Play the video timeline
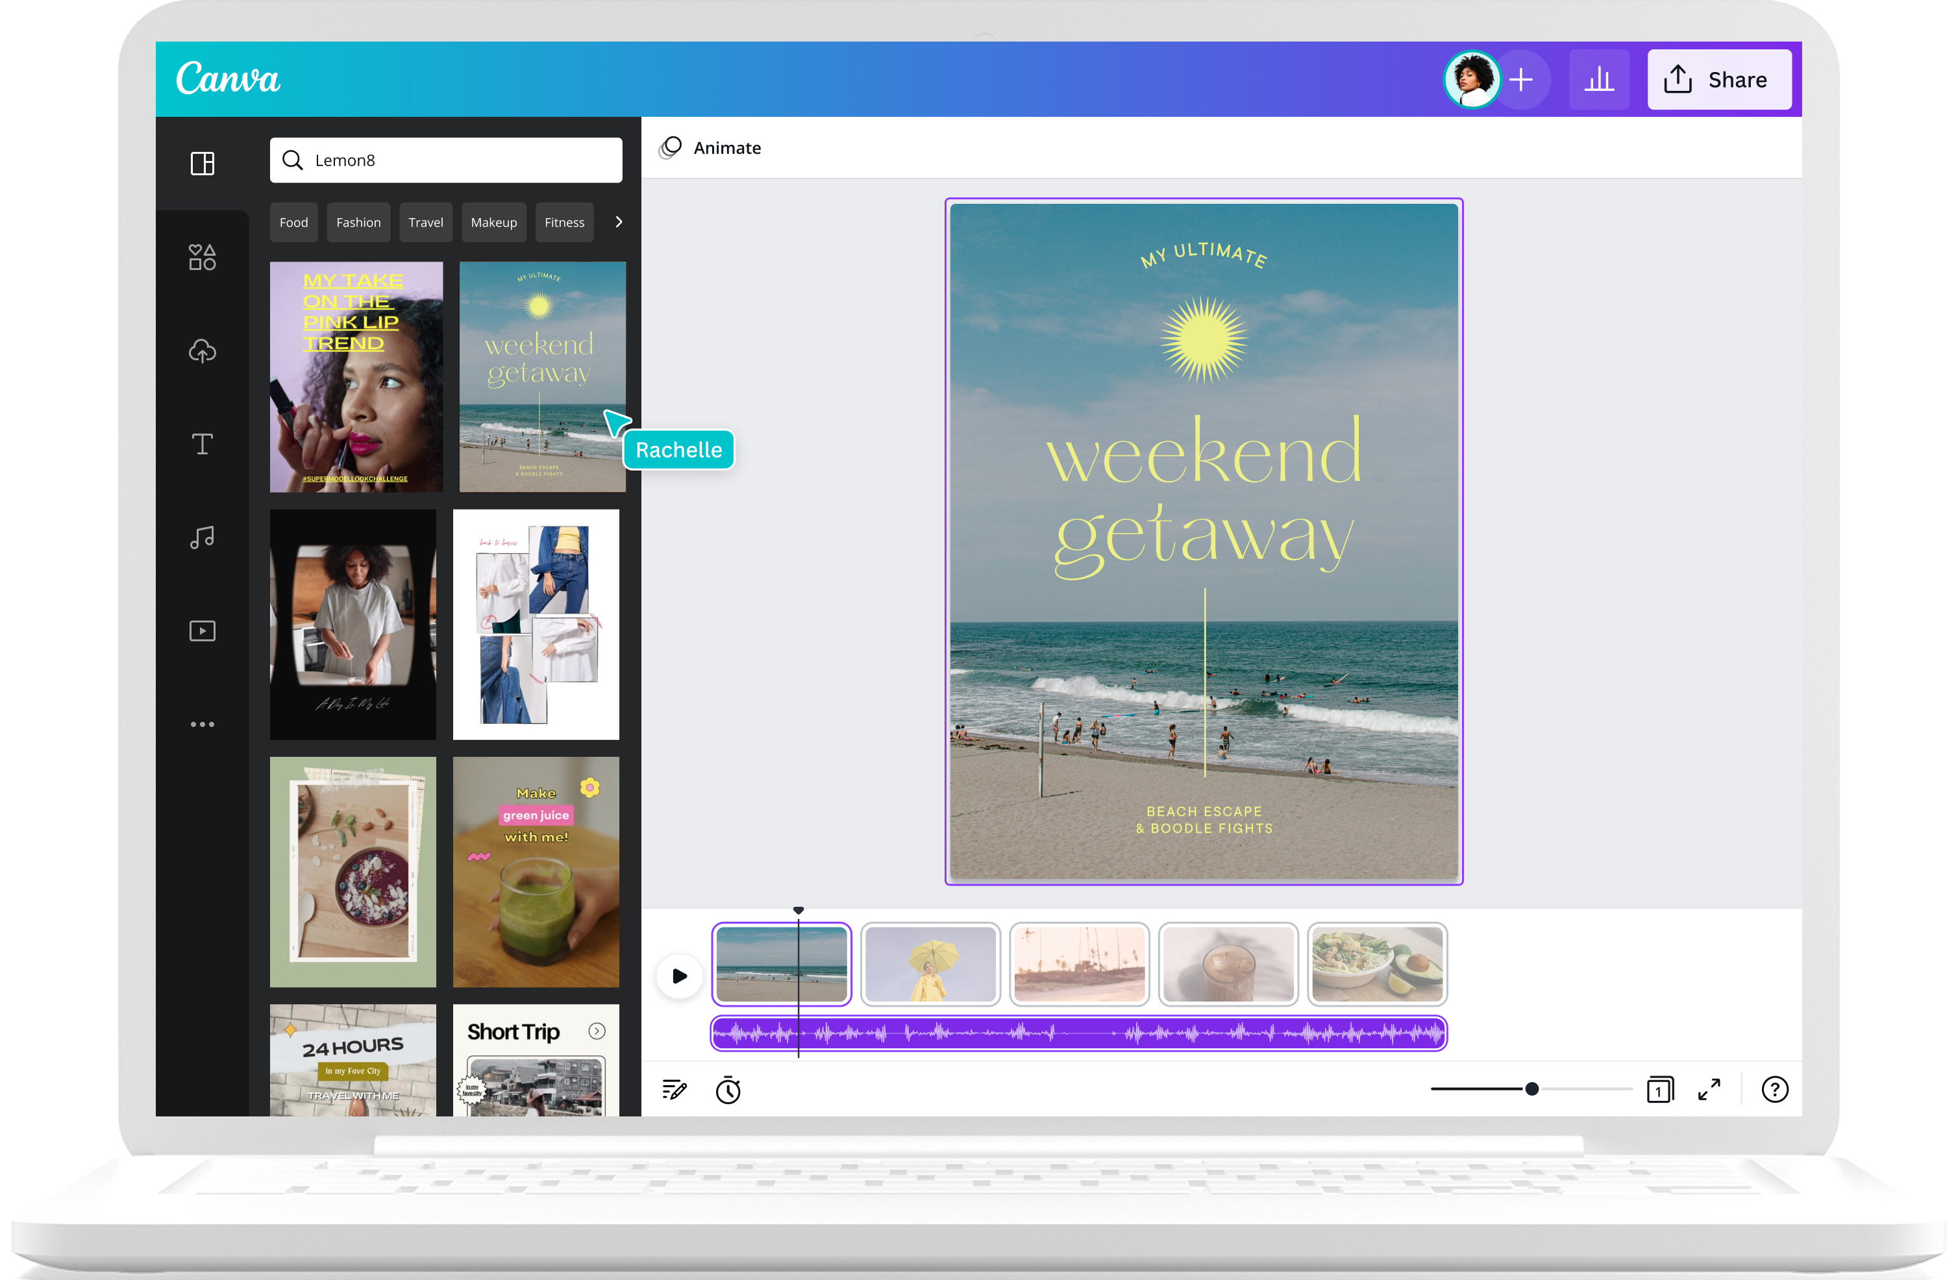Viewport: 1958px width, 1280px height. [680, 976]
